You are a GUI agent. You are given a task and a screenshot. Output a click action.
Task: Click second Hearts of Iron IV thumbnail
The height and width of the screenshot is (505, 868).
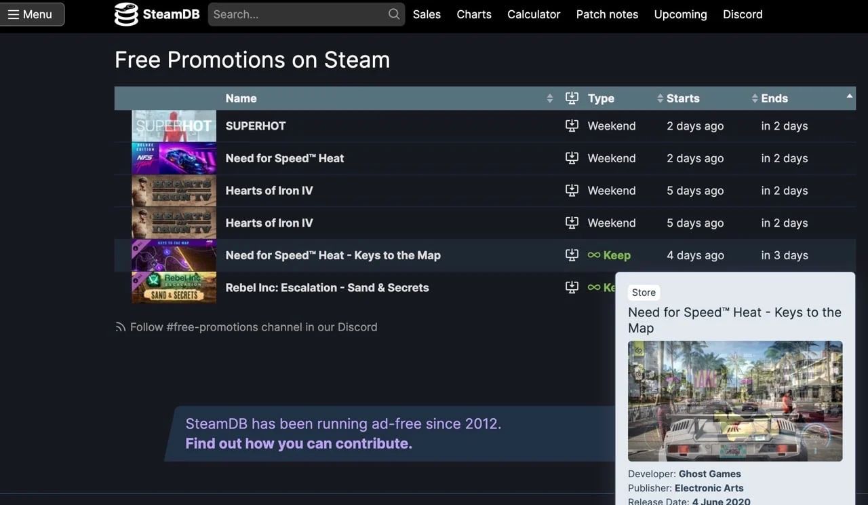pos(174,223)
